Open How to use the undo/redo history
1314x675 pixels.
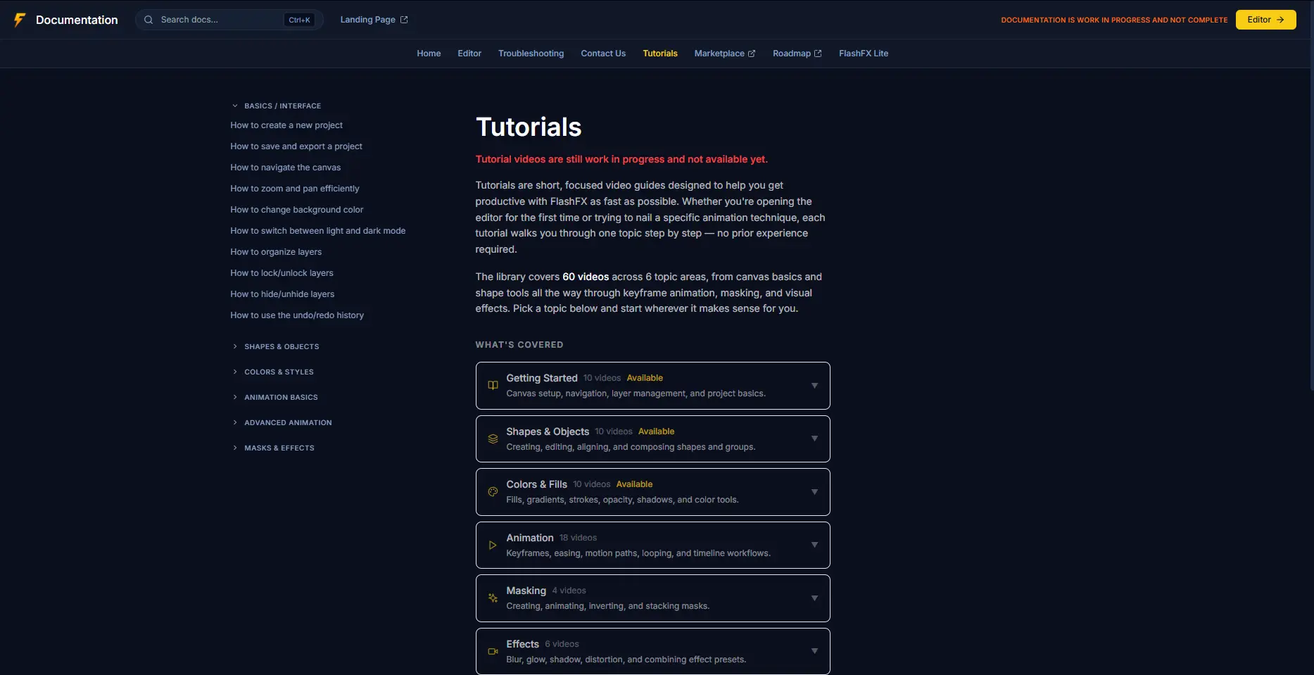pyautogui.click(x=297, y=315)
